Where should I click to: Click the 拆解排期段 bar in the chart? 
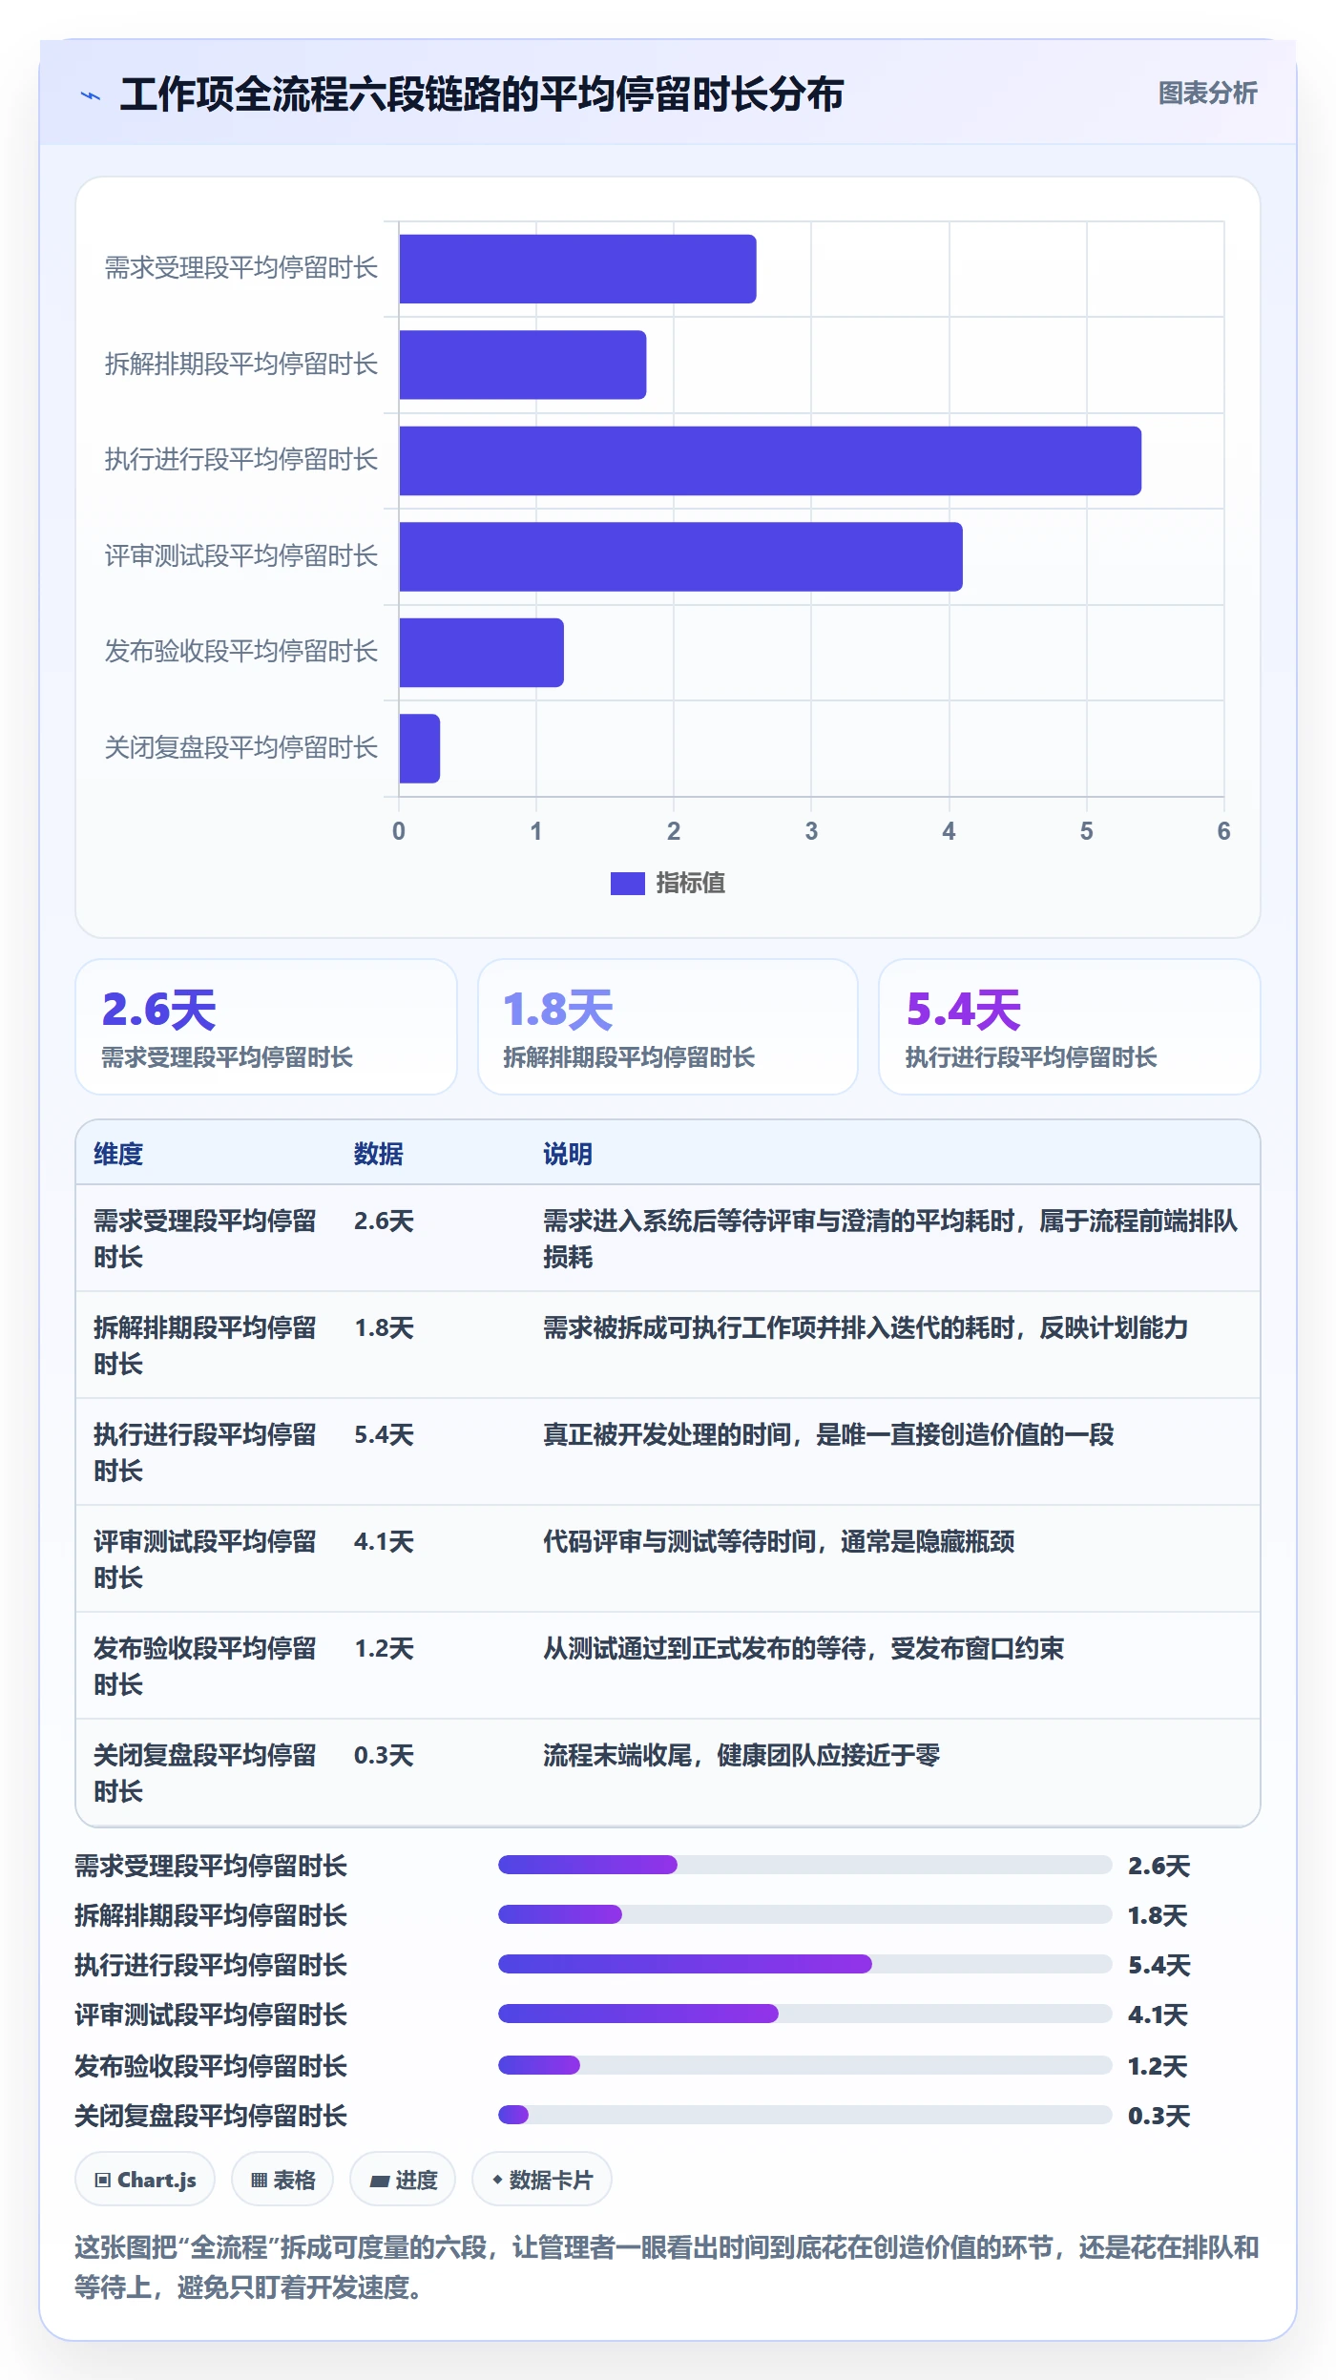click(x=523, y=365)
